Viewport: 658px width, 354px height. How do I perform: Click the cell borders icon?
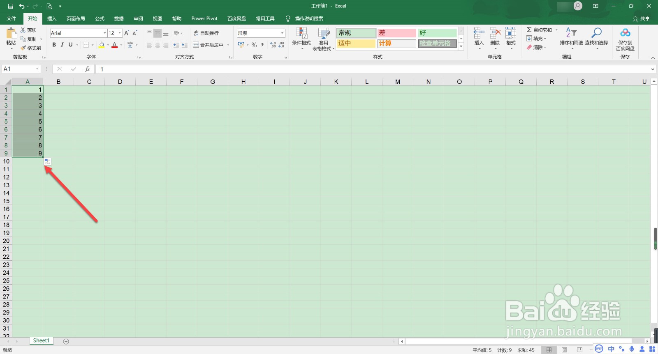click(x=86, y=45)
